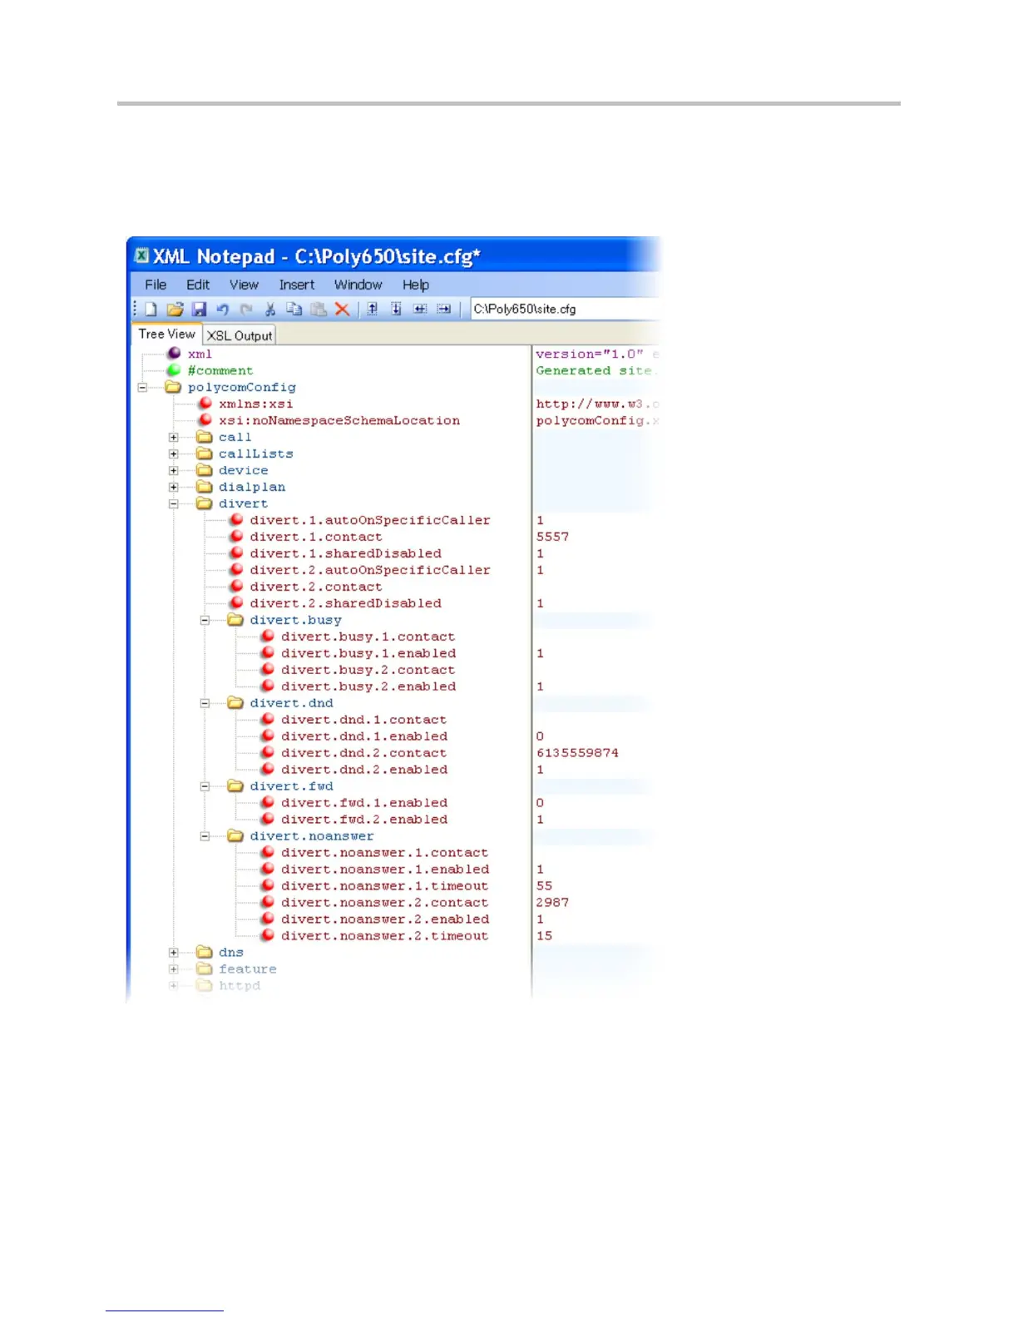Select divert.2.autoOnSpecificCaller attribute
Image resolution: width=1018 pixels, height=1318 pixels.
tap(370, 570)
